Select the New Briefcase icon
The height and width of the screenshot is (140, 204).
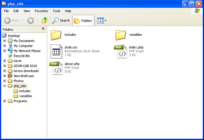(x=10, y=76)
